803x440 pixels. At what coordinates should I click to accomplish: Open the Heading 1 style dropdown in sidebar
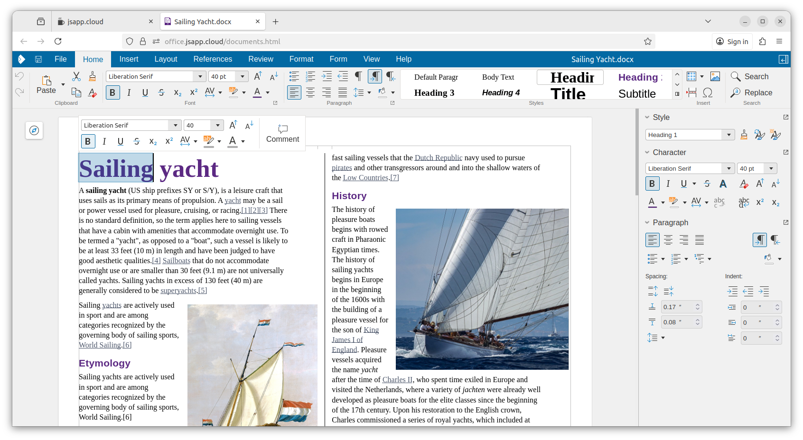728,135
